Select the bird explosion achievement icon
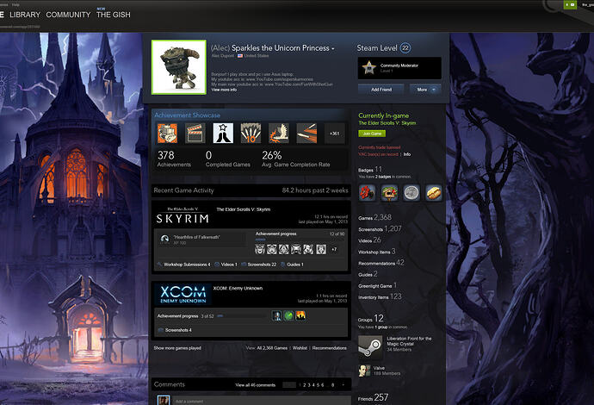The width and height of the screenshot is (594, 405). tap(279, 133)
